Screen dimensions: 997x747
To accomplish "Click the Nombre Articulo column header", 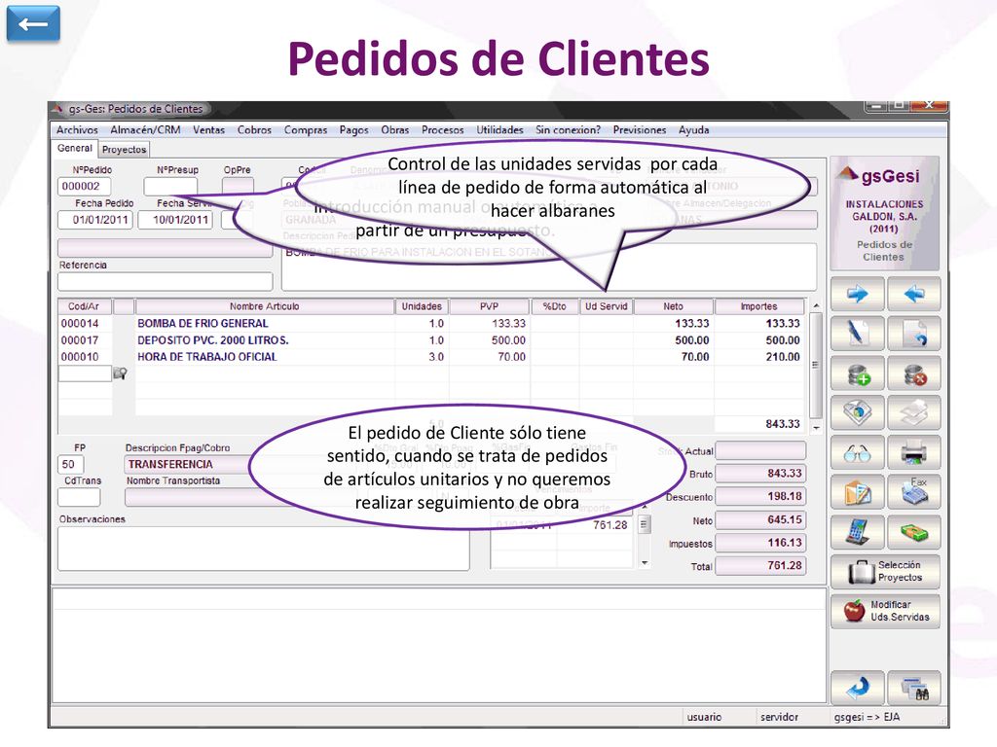I will [265, 306].
